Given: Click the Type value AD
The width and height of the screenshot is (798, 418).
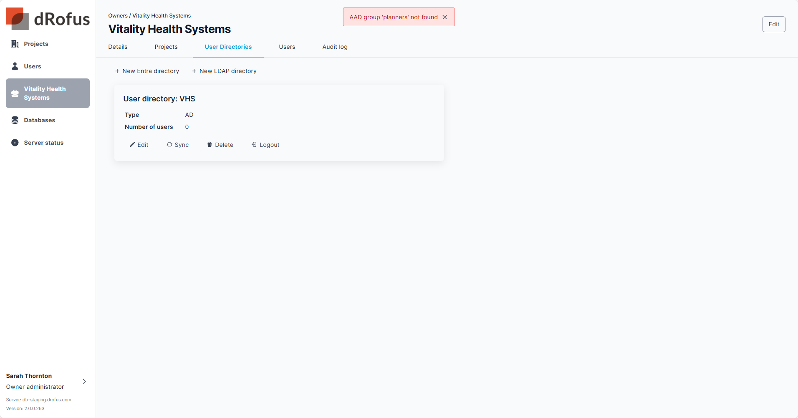Looking at the screenshot, I should pos(189,115).
